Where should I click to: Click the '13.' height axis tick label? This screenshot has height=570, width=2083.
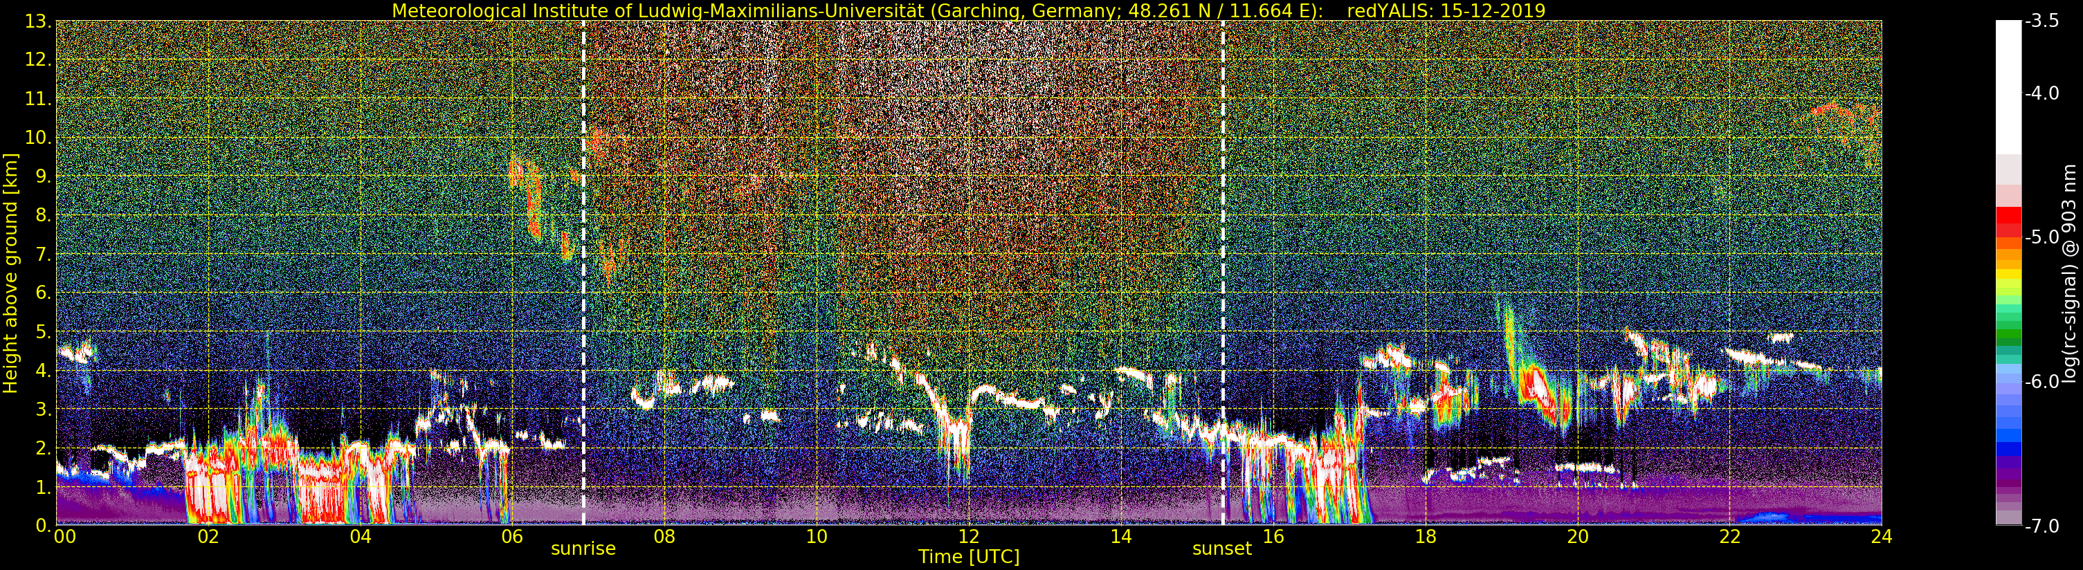pos(38,21)
